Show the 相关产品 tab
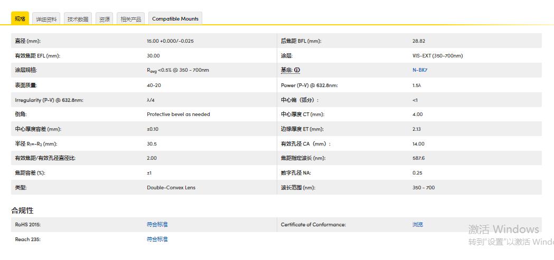 coord(130,19)
